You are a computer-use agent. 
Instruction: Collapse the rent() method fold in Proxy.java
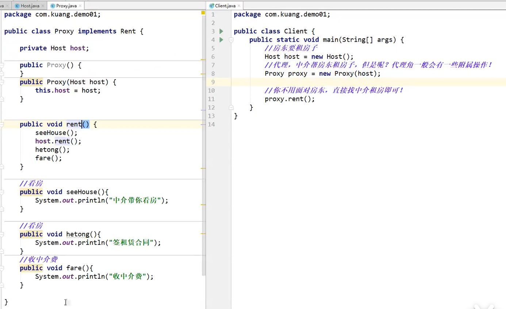coord(2,125)
